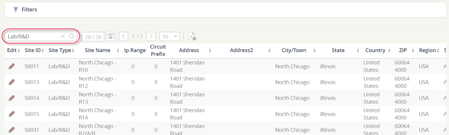Sort by the Site Type column header
Screen dimensions: 449x135
(x=61, y=50)
